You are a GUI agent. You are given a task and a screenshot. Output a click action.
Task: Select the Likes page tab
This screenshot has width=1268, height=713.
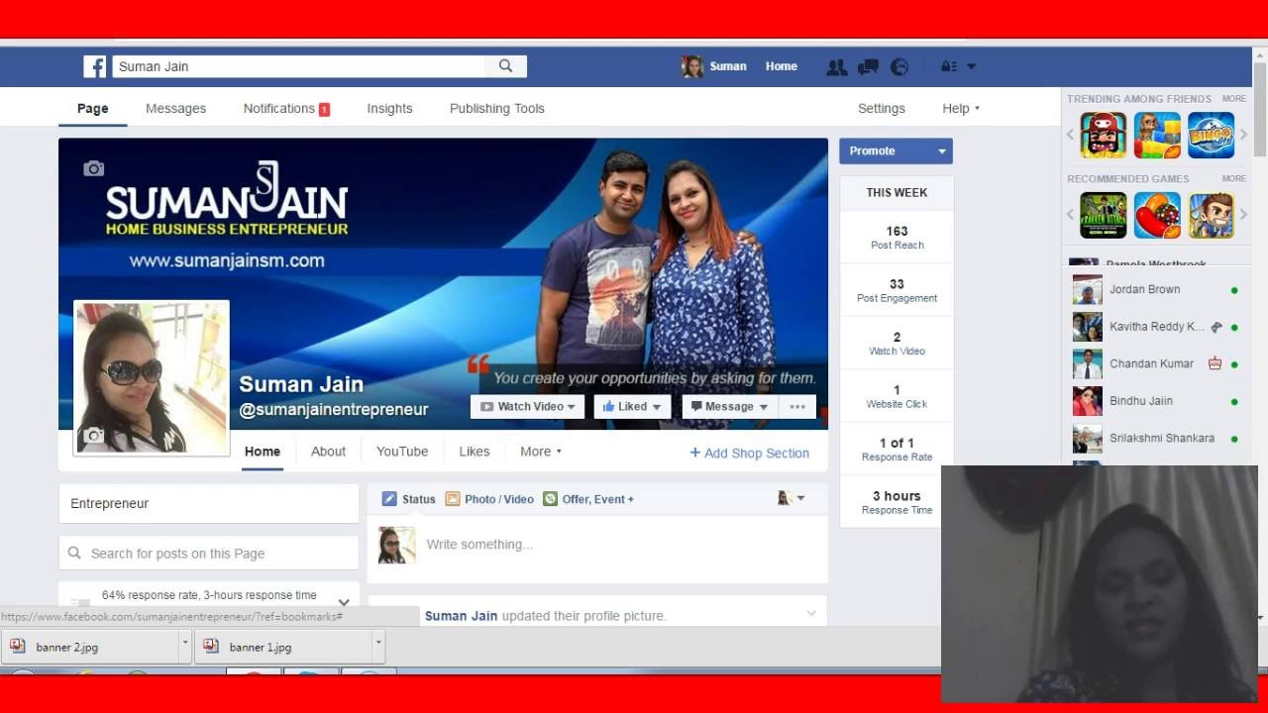click(474, 452)
